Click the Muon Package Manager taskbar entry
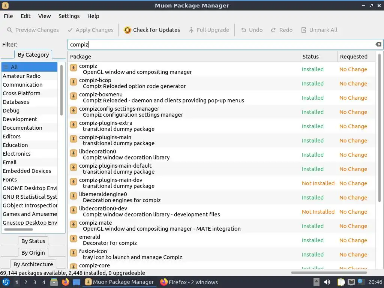Screen dimensions: 384x288 pyautogui.click(x=120, y=282)
